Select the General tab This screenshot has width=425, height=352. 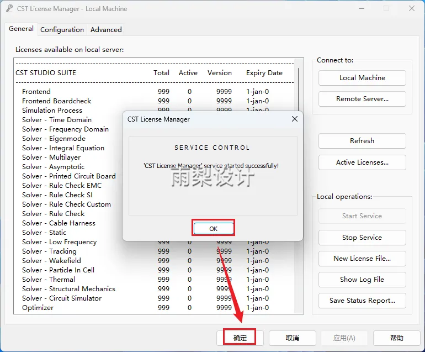21,29
